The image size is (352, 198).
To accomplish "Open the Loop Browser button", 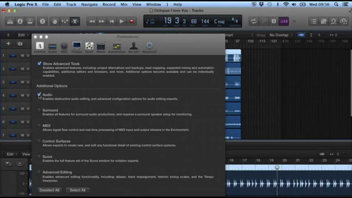I will pos(334,21).
